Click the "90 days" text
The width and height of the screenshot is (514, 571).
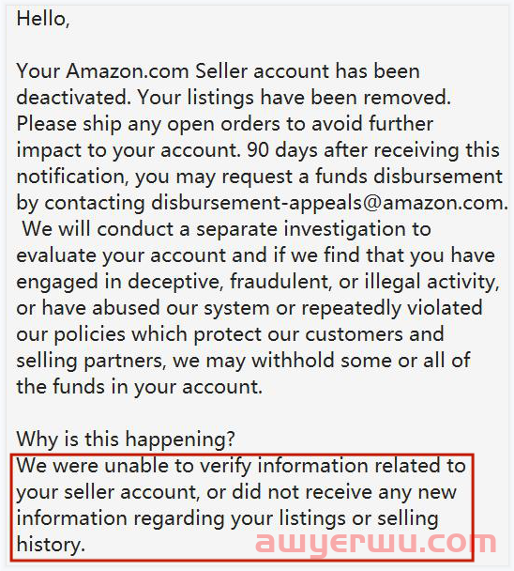282,150
